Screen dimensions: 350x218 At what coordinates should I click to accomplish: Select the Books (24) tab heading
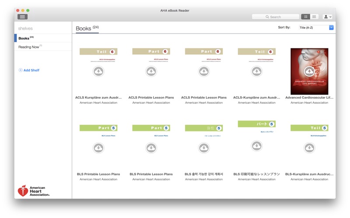(87, 28)
